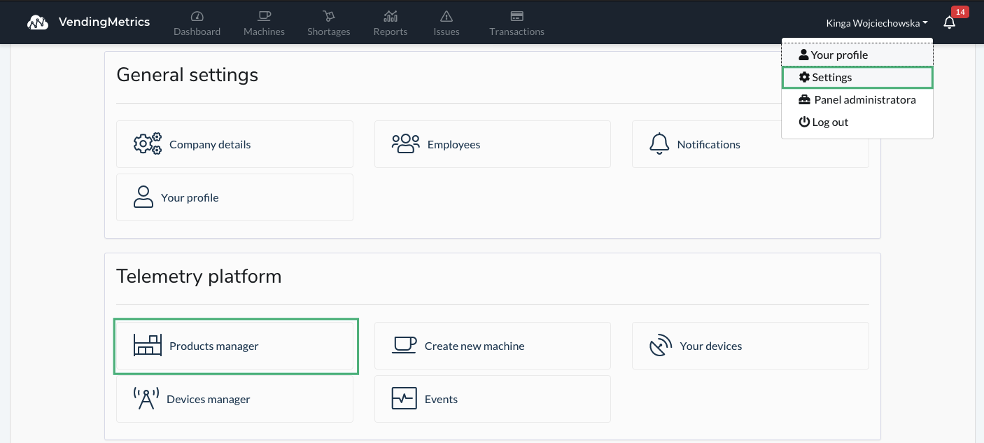Open notifications via the bell icon
984x443 pixels.
[949, 22]
